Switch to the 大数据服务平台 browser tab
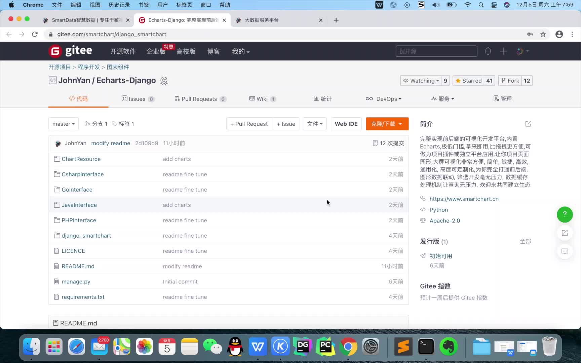The width and height of the screenshot is (581, 363). [279, 20]
